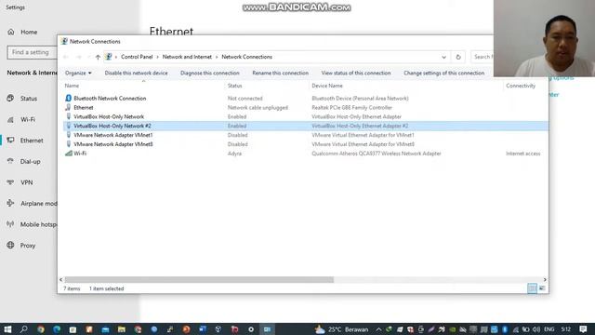This screenshot has width=595, height=335.
Task: Click Change settings of this connection
Action: click(444, 73)
